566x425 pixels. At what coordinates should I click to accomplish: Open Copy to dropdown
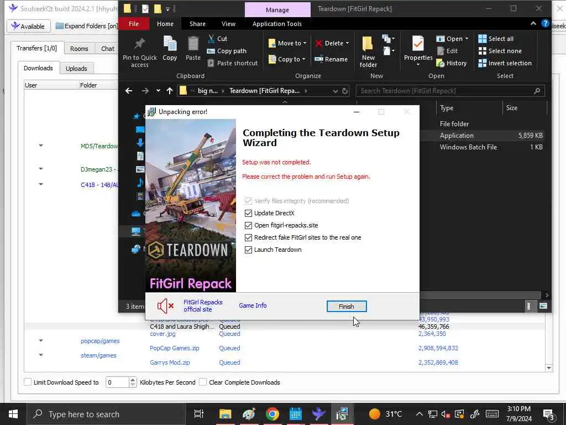(x=287, y=59)
